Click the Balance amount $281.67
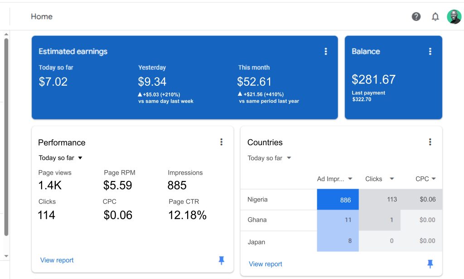The height and width of the screenshot is (279, 464). click(x=373, y=79)
